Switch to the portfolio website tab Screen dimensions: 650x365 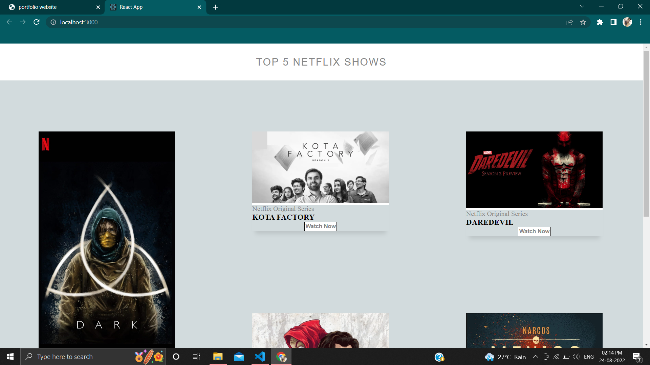coord(52,7)
